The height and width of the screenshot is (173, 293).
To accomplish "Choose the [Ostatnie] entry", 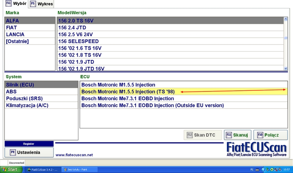I will coord(30,41).
